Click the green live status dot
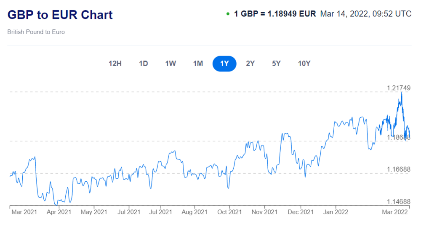Screen dimensions: 421x225 point(228,14)
